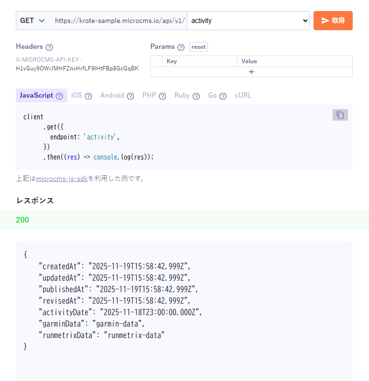The height and width of the screenshot is (381, 369).
Task: Open the GET method dropdown
Action: 33,21
